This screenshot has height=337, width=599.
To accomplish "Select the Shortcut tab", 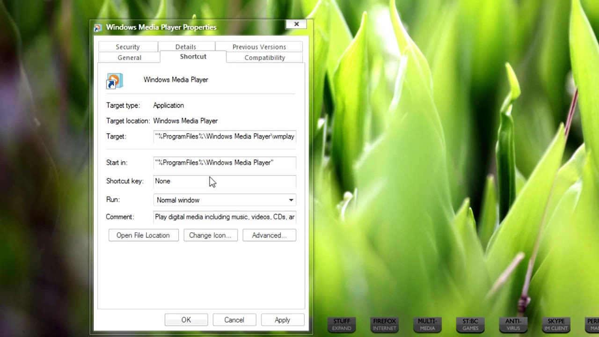I will [193, 57].
